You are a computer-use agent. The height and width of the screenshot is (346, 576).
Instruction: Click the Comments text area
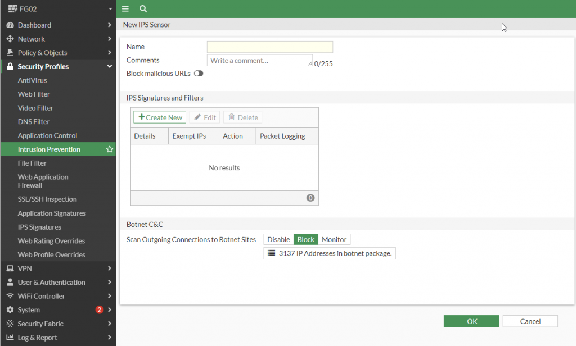259,60
